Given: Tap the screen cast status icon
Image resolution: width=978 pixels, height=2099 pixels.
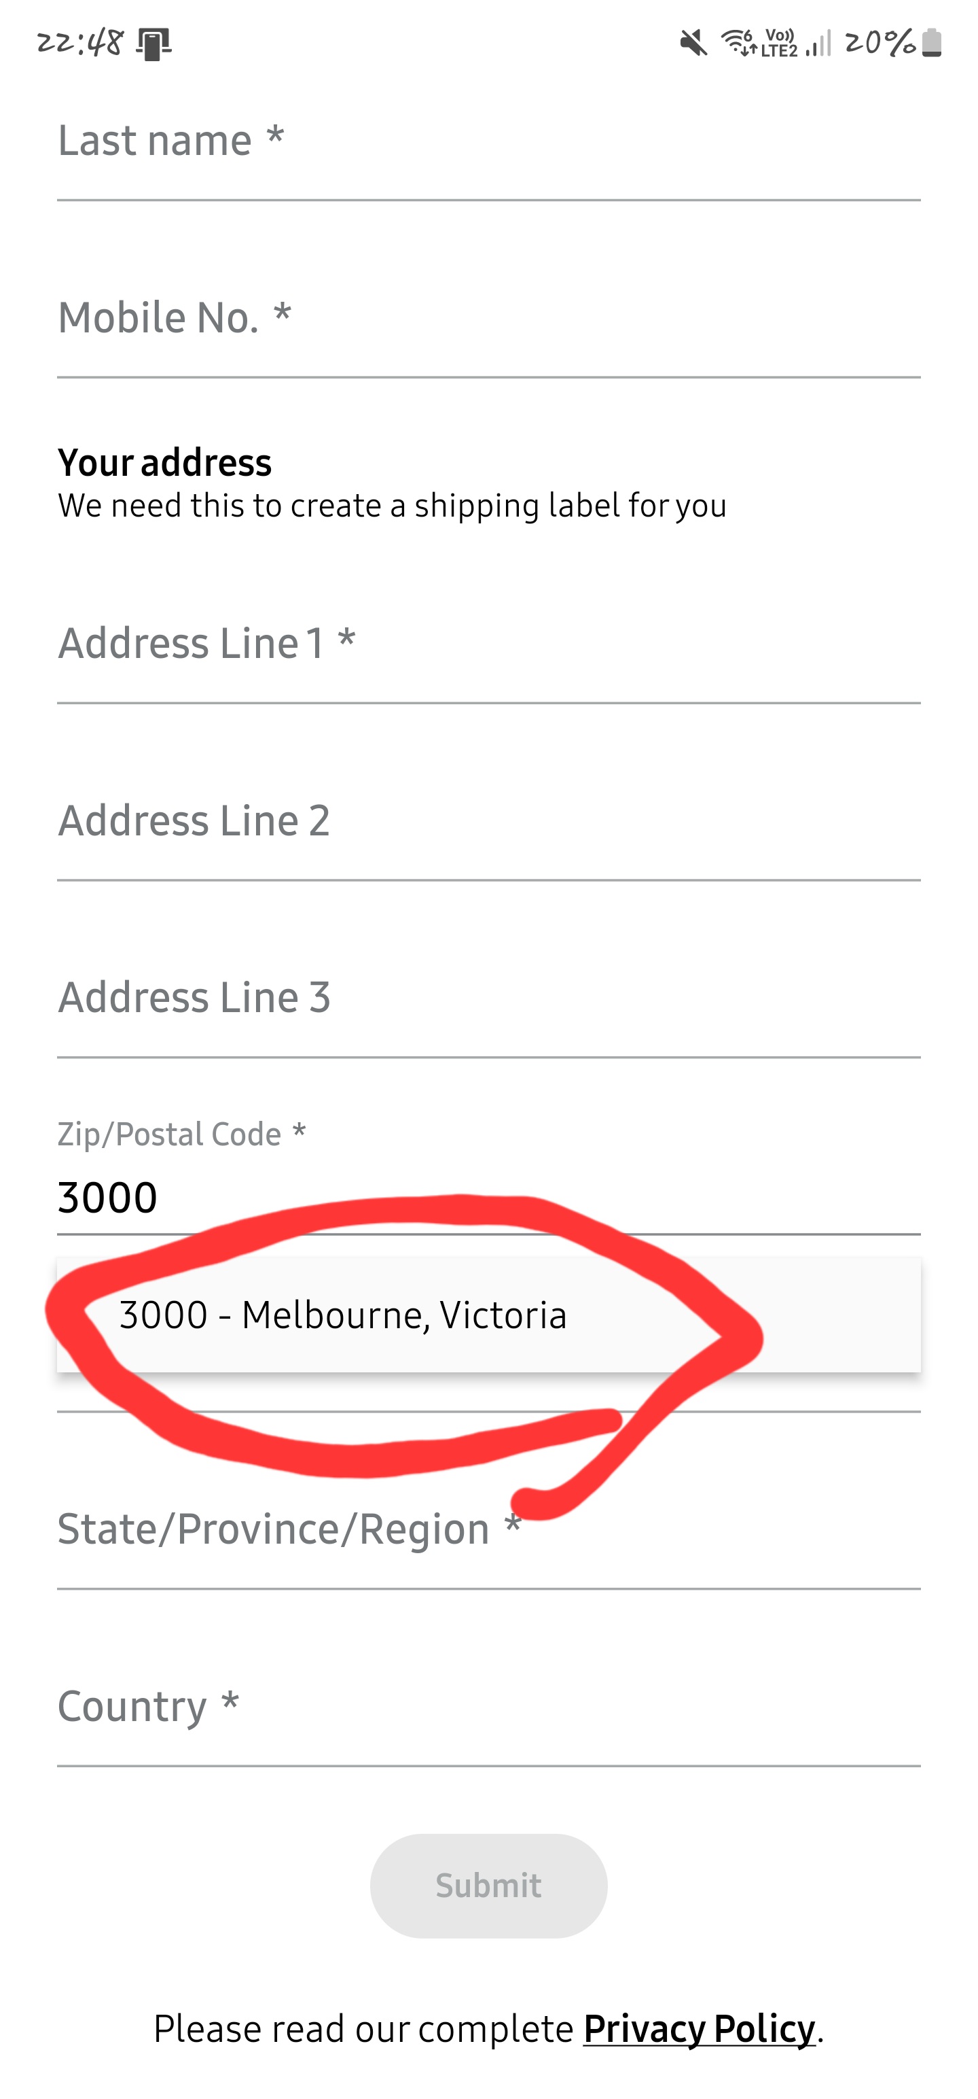Looking at the screenshot, I should pyautogui.click(x=153, y=44).
